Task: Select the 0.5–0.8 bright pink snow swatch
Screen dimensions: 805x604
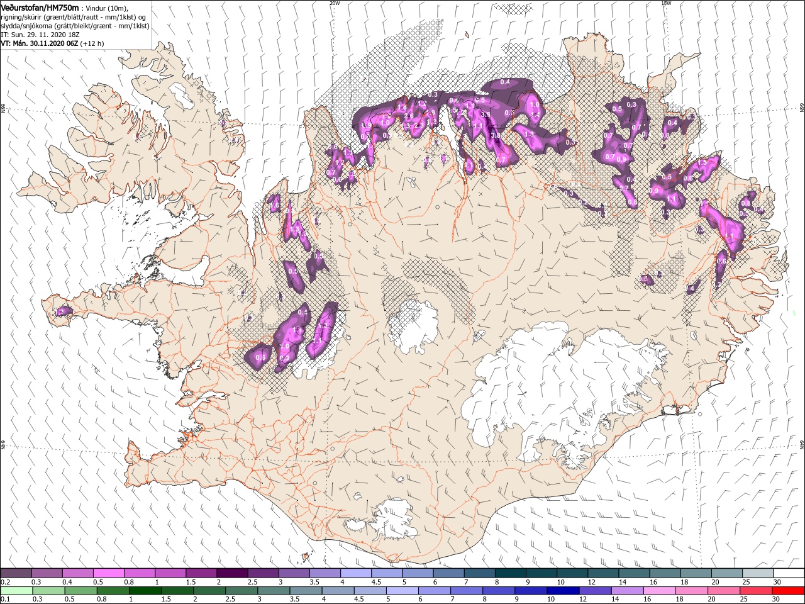Action: click(109, 573)
